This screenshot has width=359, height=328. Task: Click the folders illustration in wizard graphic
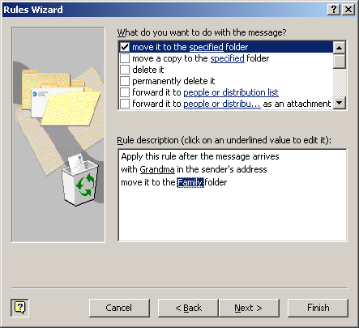click(x=61, y=98)
